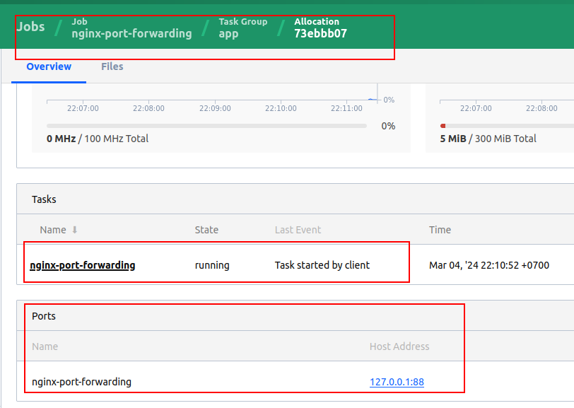The width and height of the screenshot is (574, 408).
Task: Open the nginx-port-forwarding job breadcrumb
Action: tap(131, 33)
